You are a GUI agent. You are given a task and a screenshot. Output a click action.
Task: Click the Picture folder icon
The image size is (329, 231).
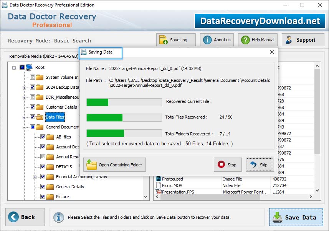pos(50,197)
